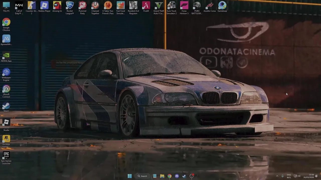
Task: Select Rockstar Games Launcher desktop icon
Action: coord(6,141)
